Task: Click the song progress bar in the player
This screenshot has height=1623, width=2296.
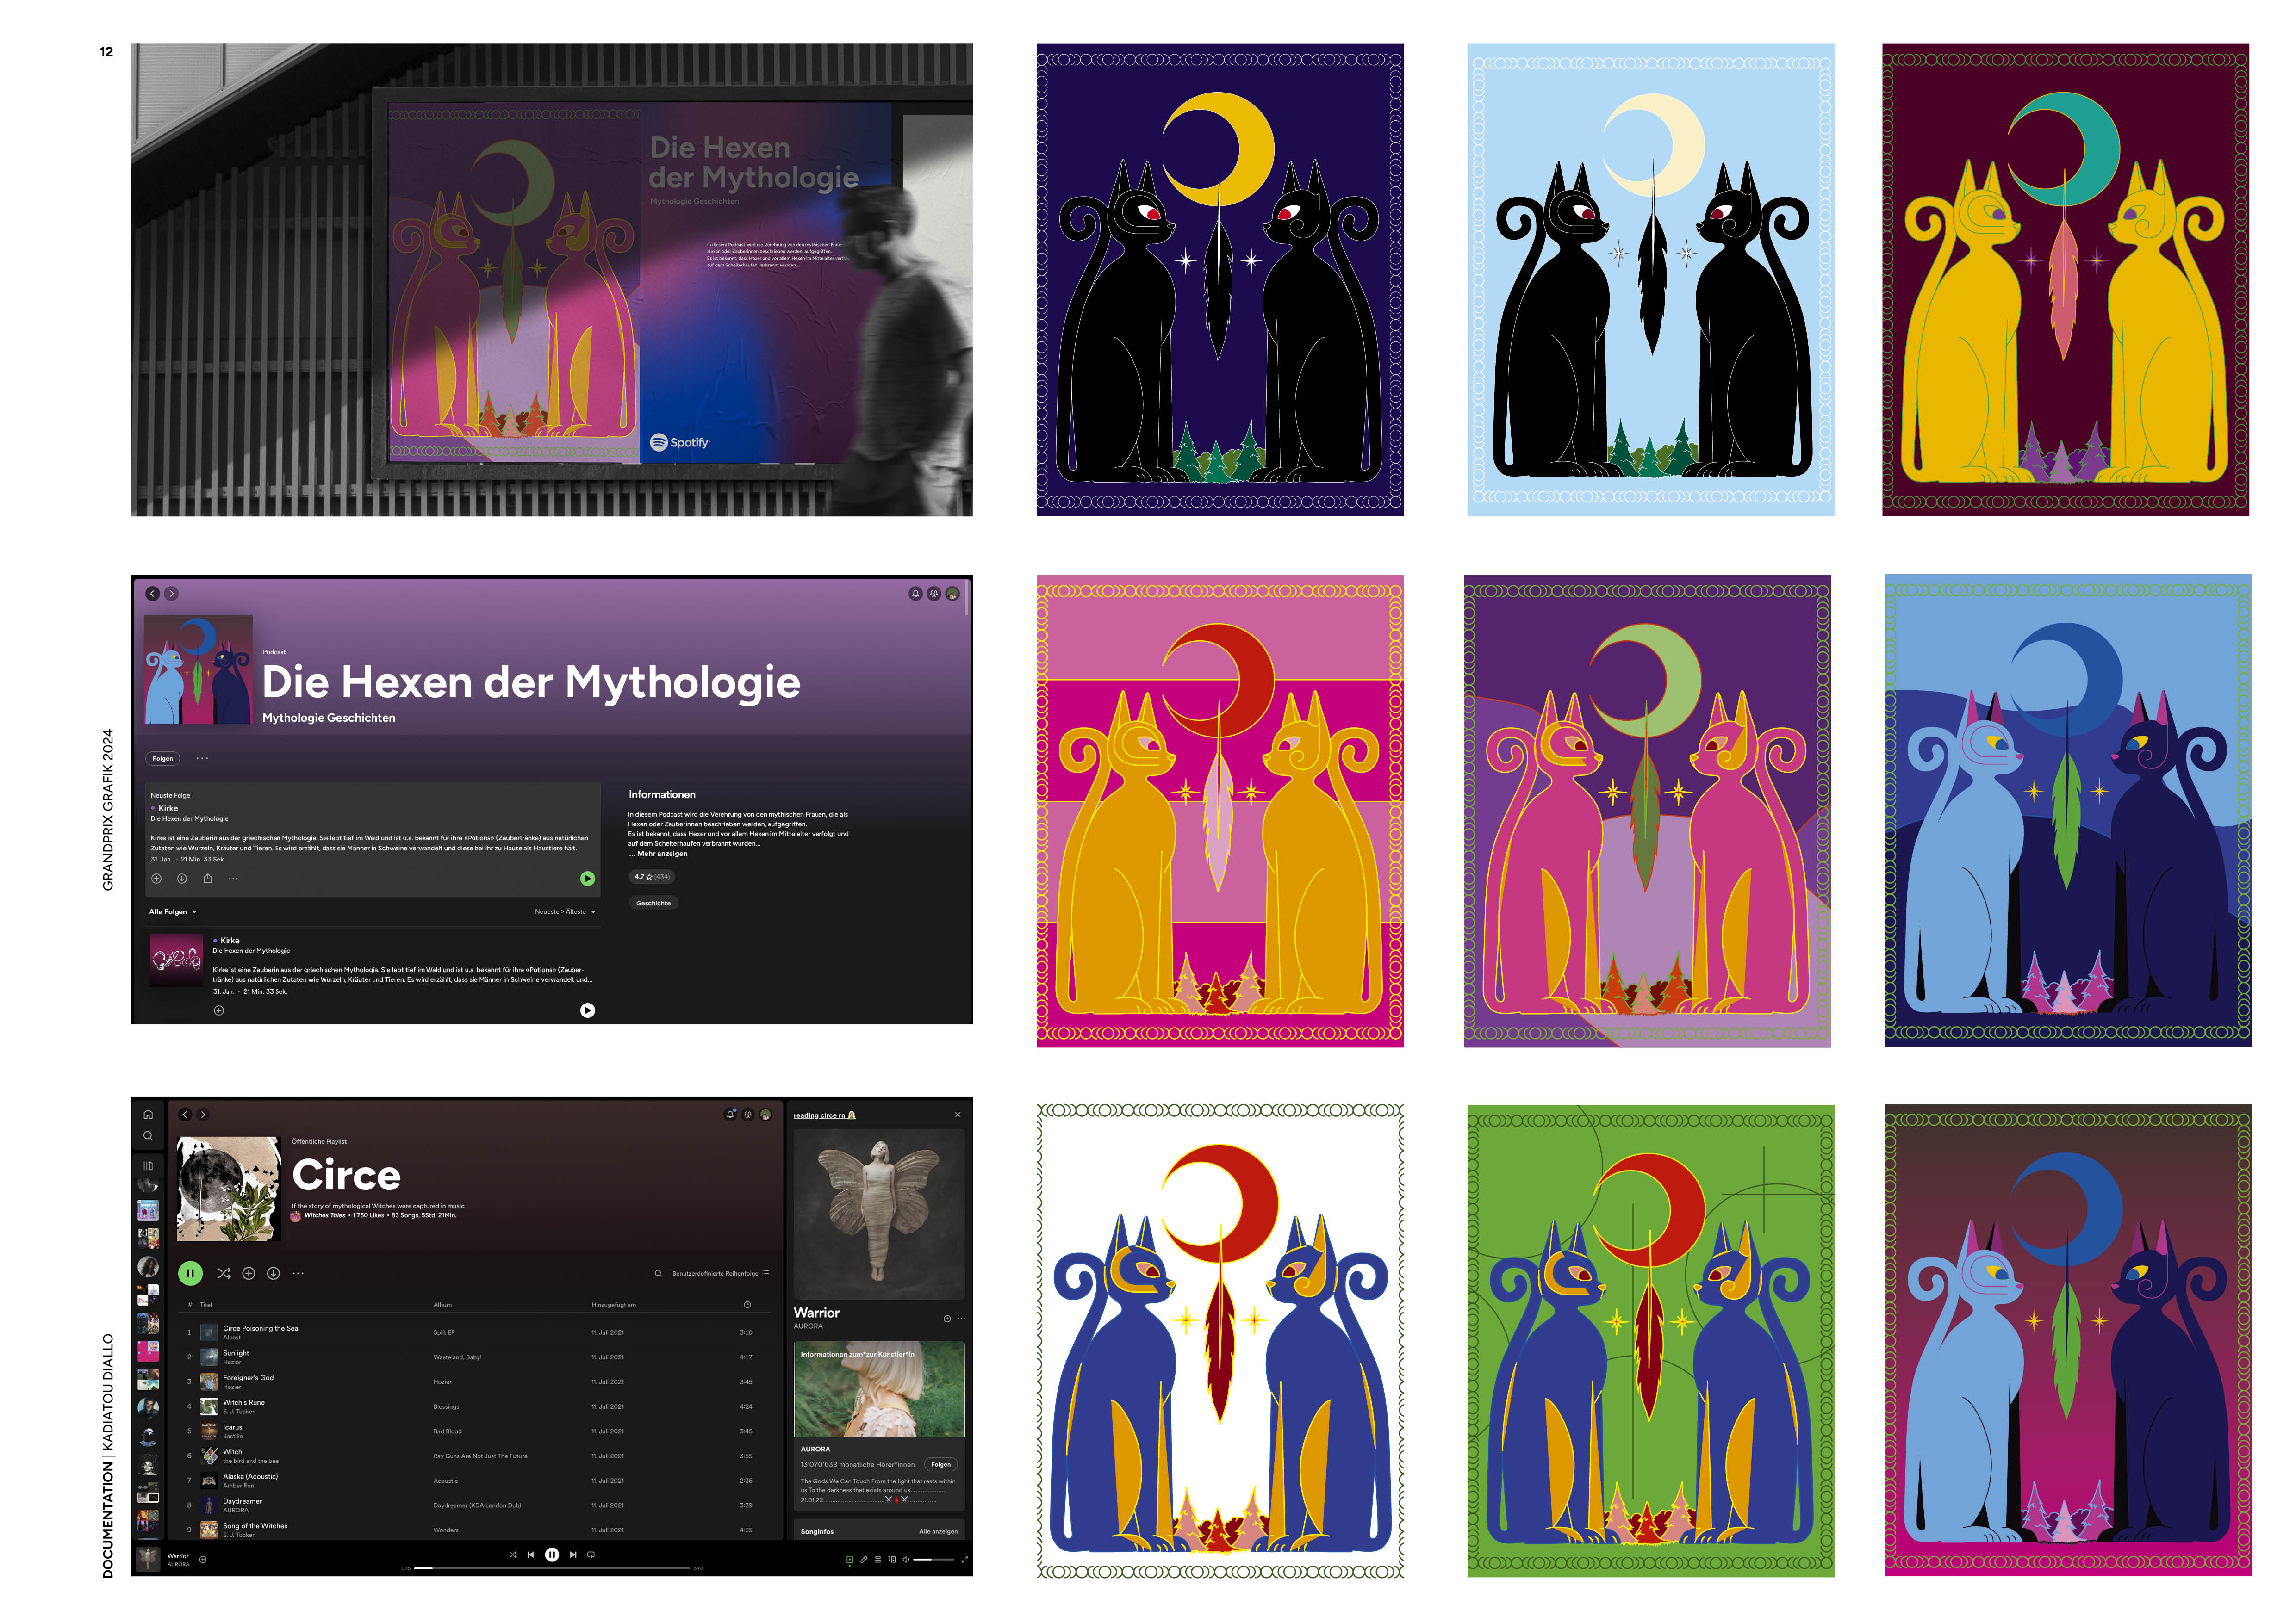Action: tap(552, 1568)
